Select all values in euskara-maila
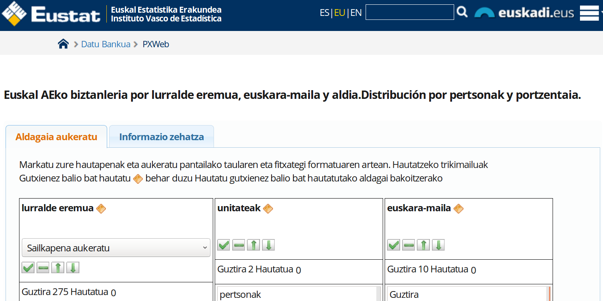Image resolution: width=603 pixels, height=301 pixels. [x=393, y=245]
